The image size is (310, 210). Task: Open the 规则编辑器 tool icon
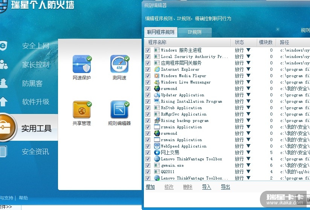[119, 110]
